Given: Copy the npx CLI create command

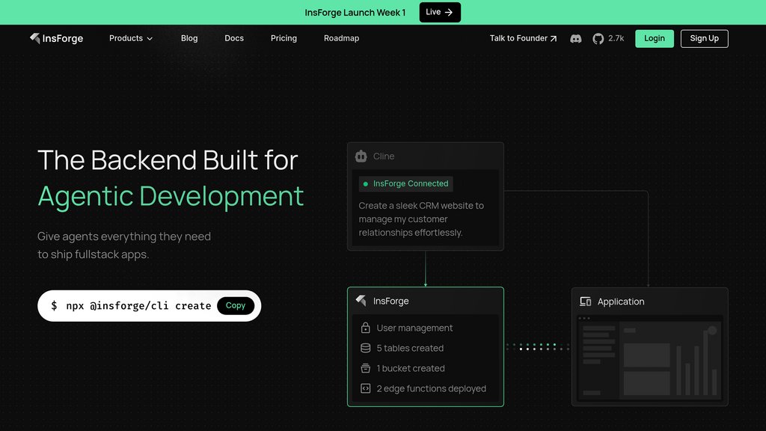Looking at the screenshot, I should click(236, 305).
